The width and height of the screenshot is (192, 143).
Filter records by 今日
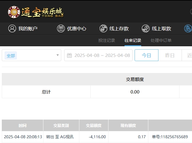(x=147, y=55)
